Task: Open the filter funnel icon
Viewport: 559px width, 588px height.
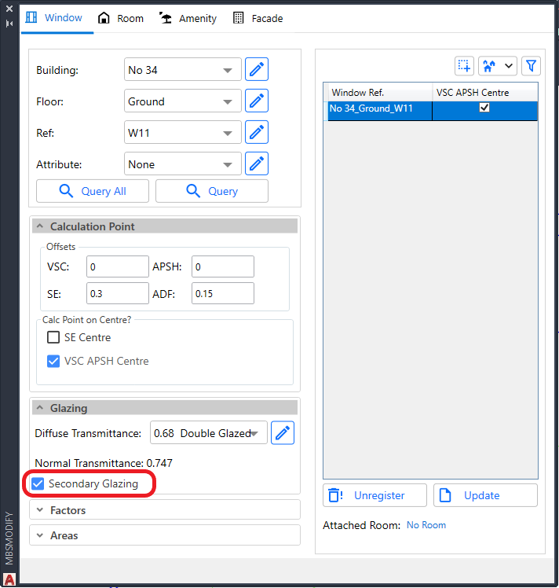Action: pyautogui.click(x=531, y=66)
